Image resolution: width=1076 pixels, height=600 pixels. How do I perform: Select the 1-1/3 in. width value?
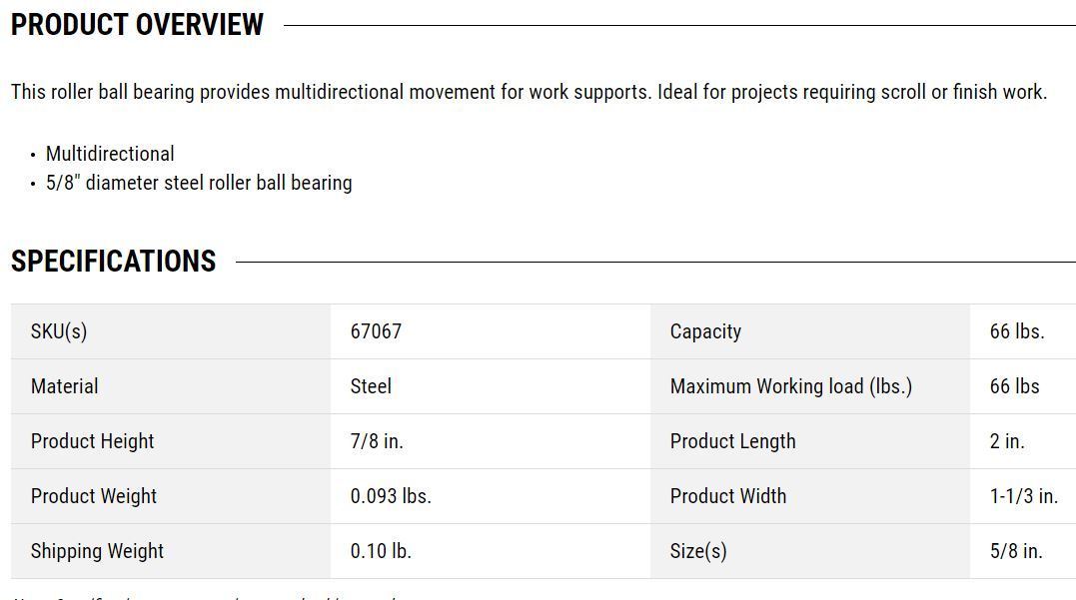click(1023, 496)
